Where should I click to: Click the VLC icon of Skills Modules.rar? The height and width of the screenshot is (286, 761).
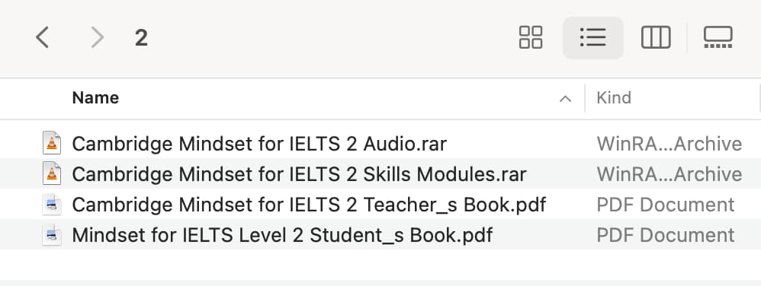pos(52,173)
